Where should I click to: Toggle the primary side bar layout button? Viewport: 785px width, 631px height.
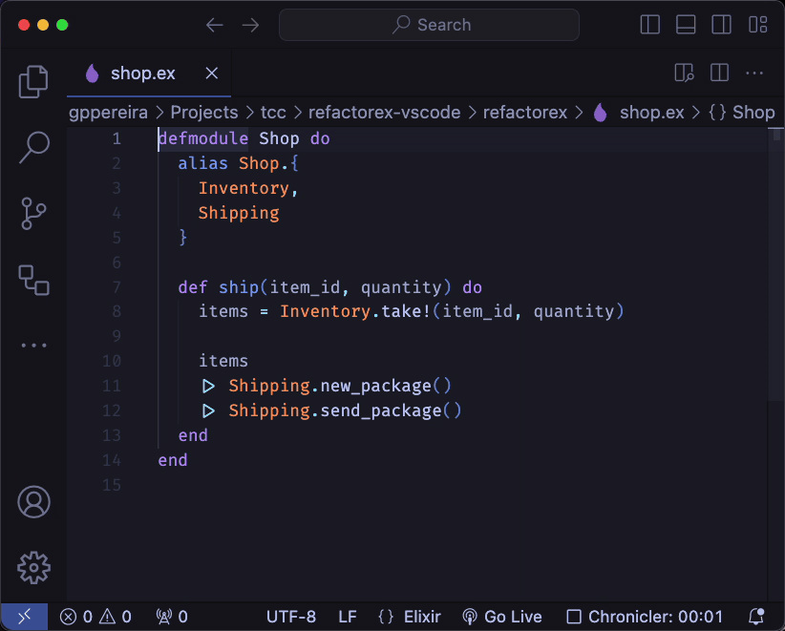650,25
